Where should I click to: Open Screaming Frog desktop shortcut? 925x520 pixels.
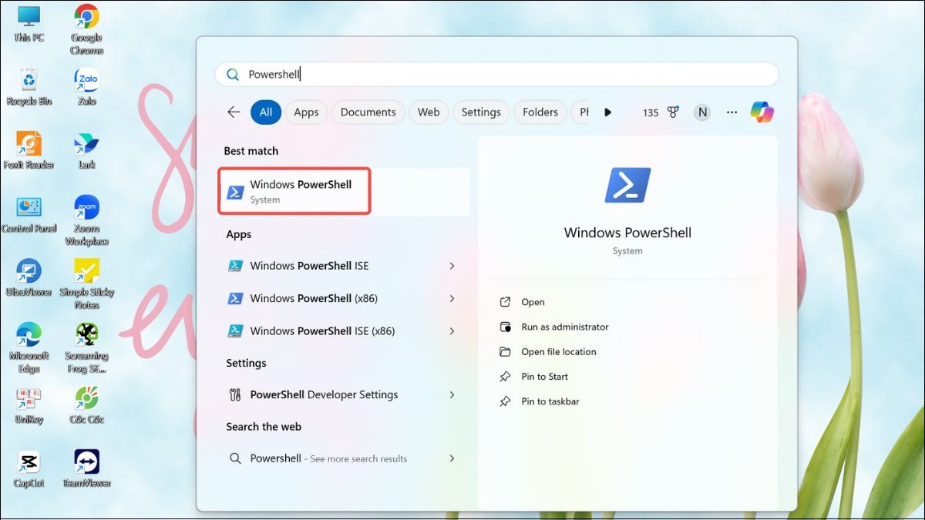click(x=86, y=347)
